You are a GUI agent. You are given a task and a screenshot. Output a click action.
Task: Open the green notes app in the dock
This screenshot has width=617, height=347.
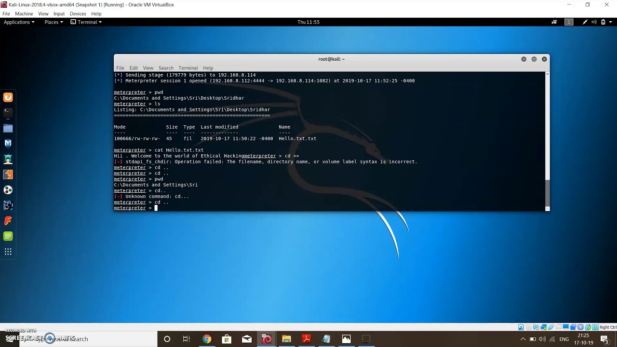tap(8, 236)
